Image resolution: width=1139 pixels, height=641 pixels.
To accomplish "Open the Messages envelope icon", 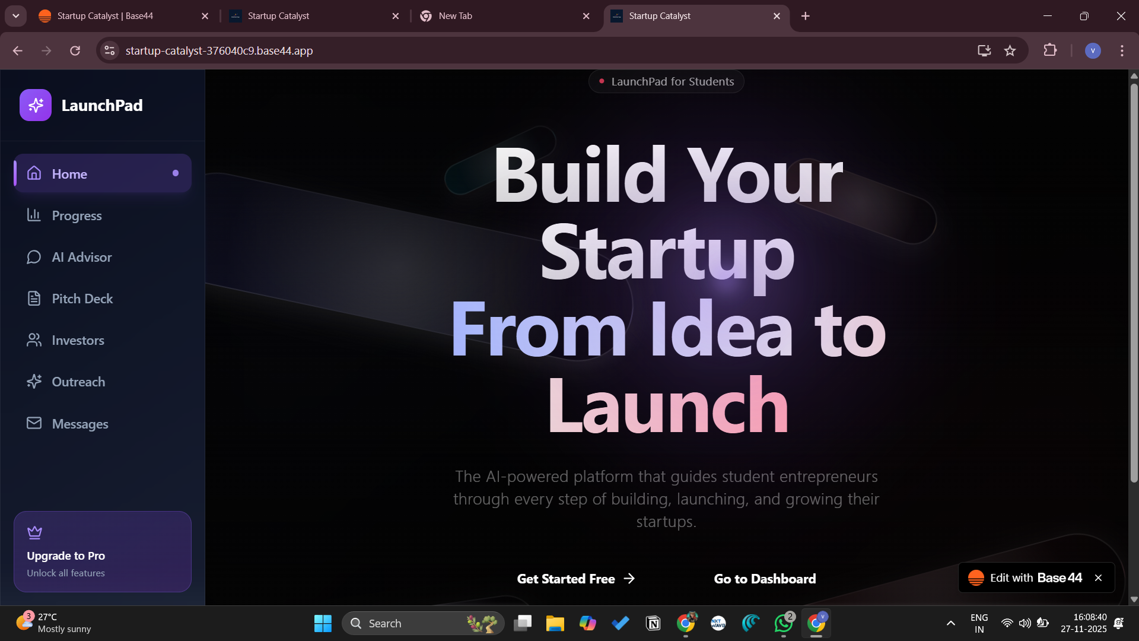I will point(34,423).
